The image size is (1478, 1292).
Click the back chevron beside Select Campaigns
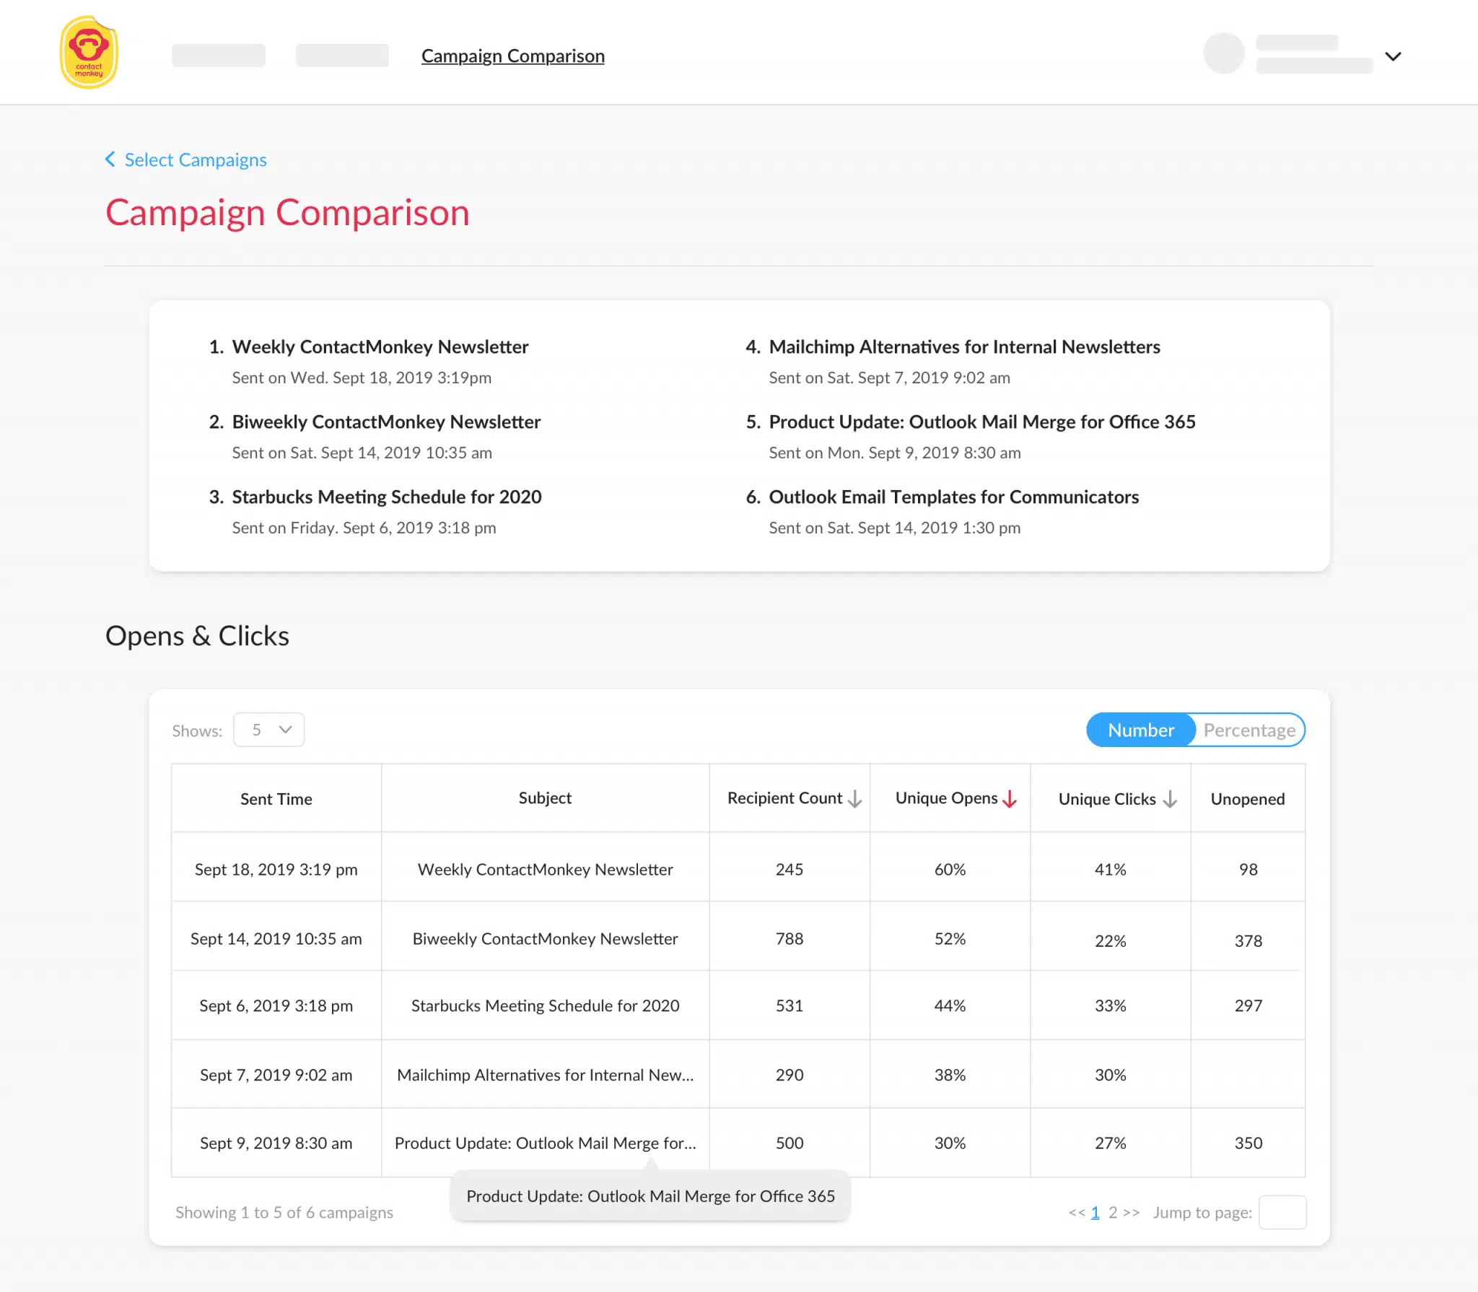point(110,160)
